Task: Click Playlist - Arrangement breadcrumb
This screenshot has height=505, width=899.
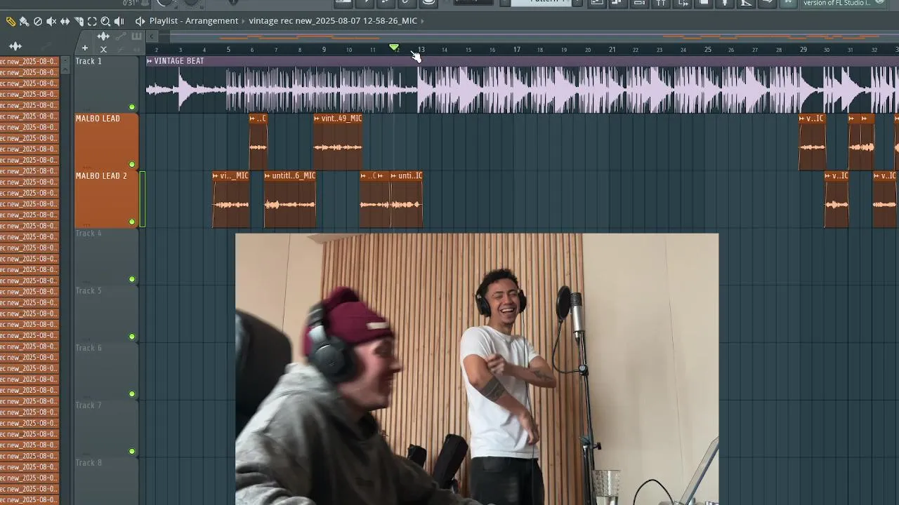Action: [193, 21]
